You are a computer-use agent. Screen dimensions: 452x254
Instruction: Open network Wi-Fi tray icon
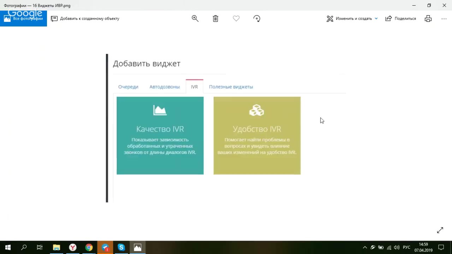(389, 247)
